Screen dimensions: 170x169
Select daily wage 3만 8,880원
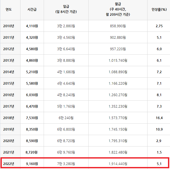tap(66, 60)
